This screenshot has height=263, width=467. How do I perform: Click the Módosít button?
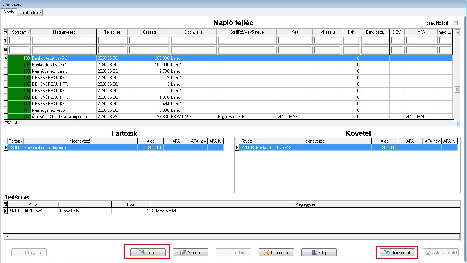[191, 252]
